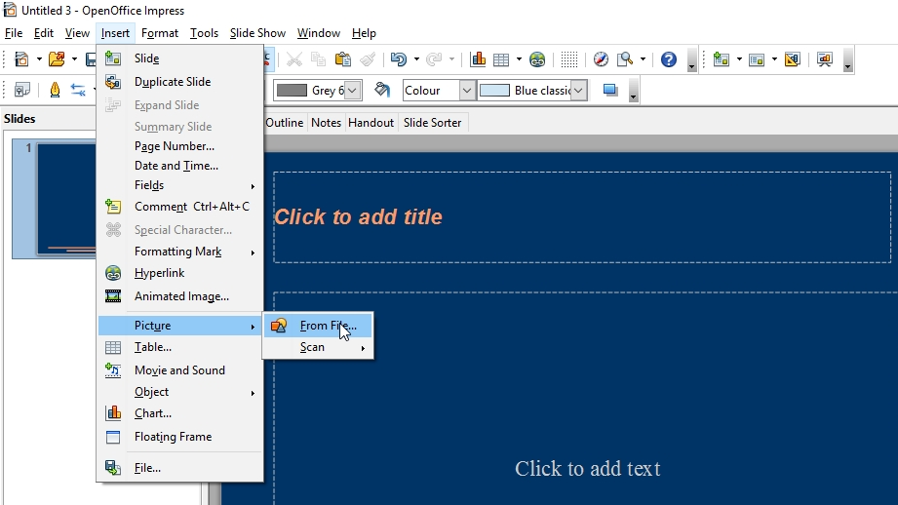Click the Insert Slide toolbar icon
Image resolution: width=898 pixels, height=505 pixels.
click(722, 58)
